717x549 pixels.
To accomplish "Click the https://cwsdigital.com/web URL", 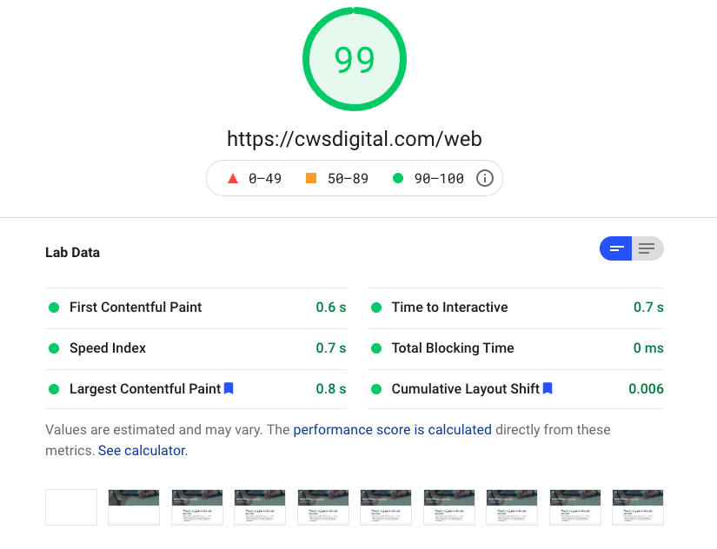I will tap(355, 139).
